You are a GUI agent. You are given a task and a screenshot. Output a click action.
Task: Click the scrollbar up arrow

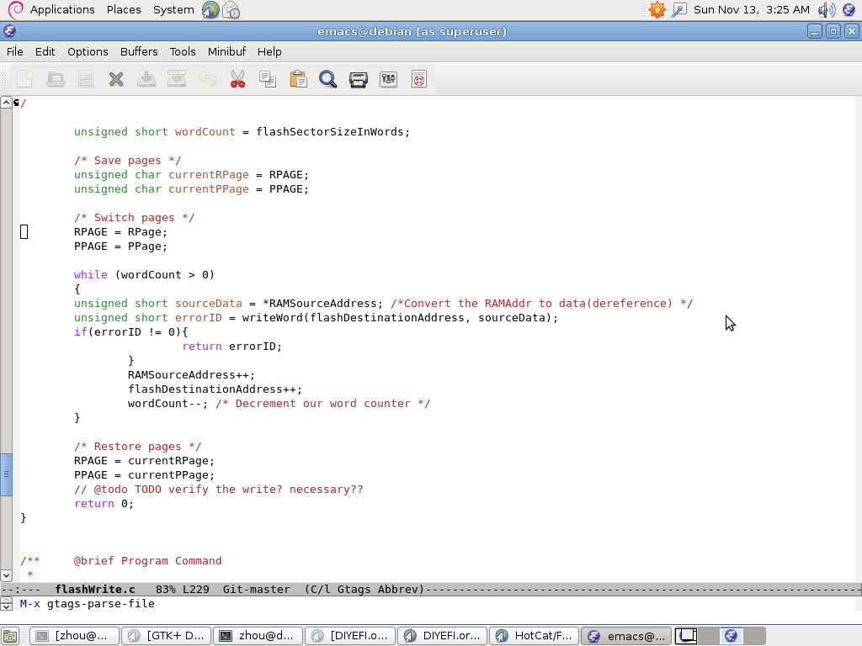coord(6,103)
